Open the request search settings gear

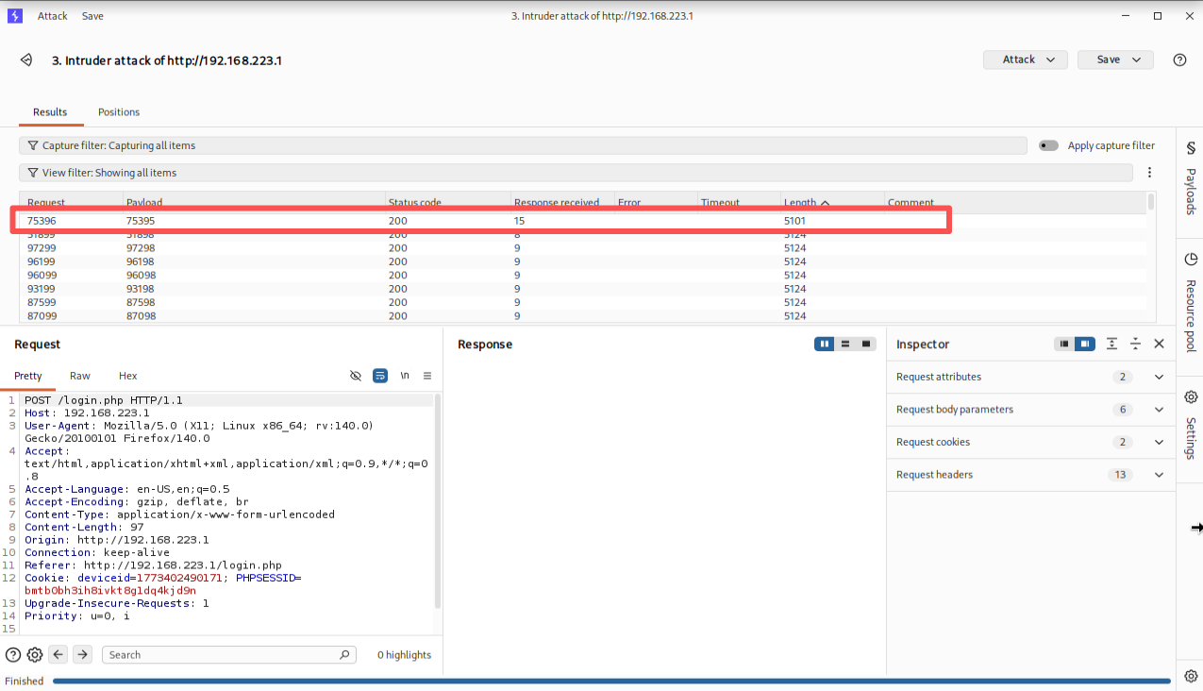35,654
